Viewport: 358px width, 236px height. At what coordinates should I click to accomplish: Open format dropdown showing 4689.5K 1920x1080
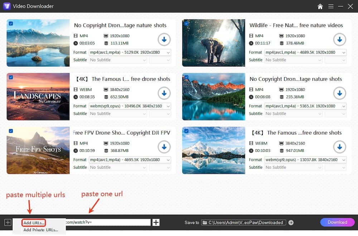tap(305, 52)
